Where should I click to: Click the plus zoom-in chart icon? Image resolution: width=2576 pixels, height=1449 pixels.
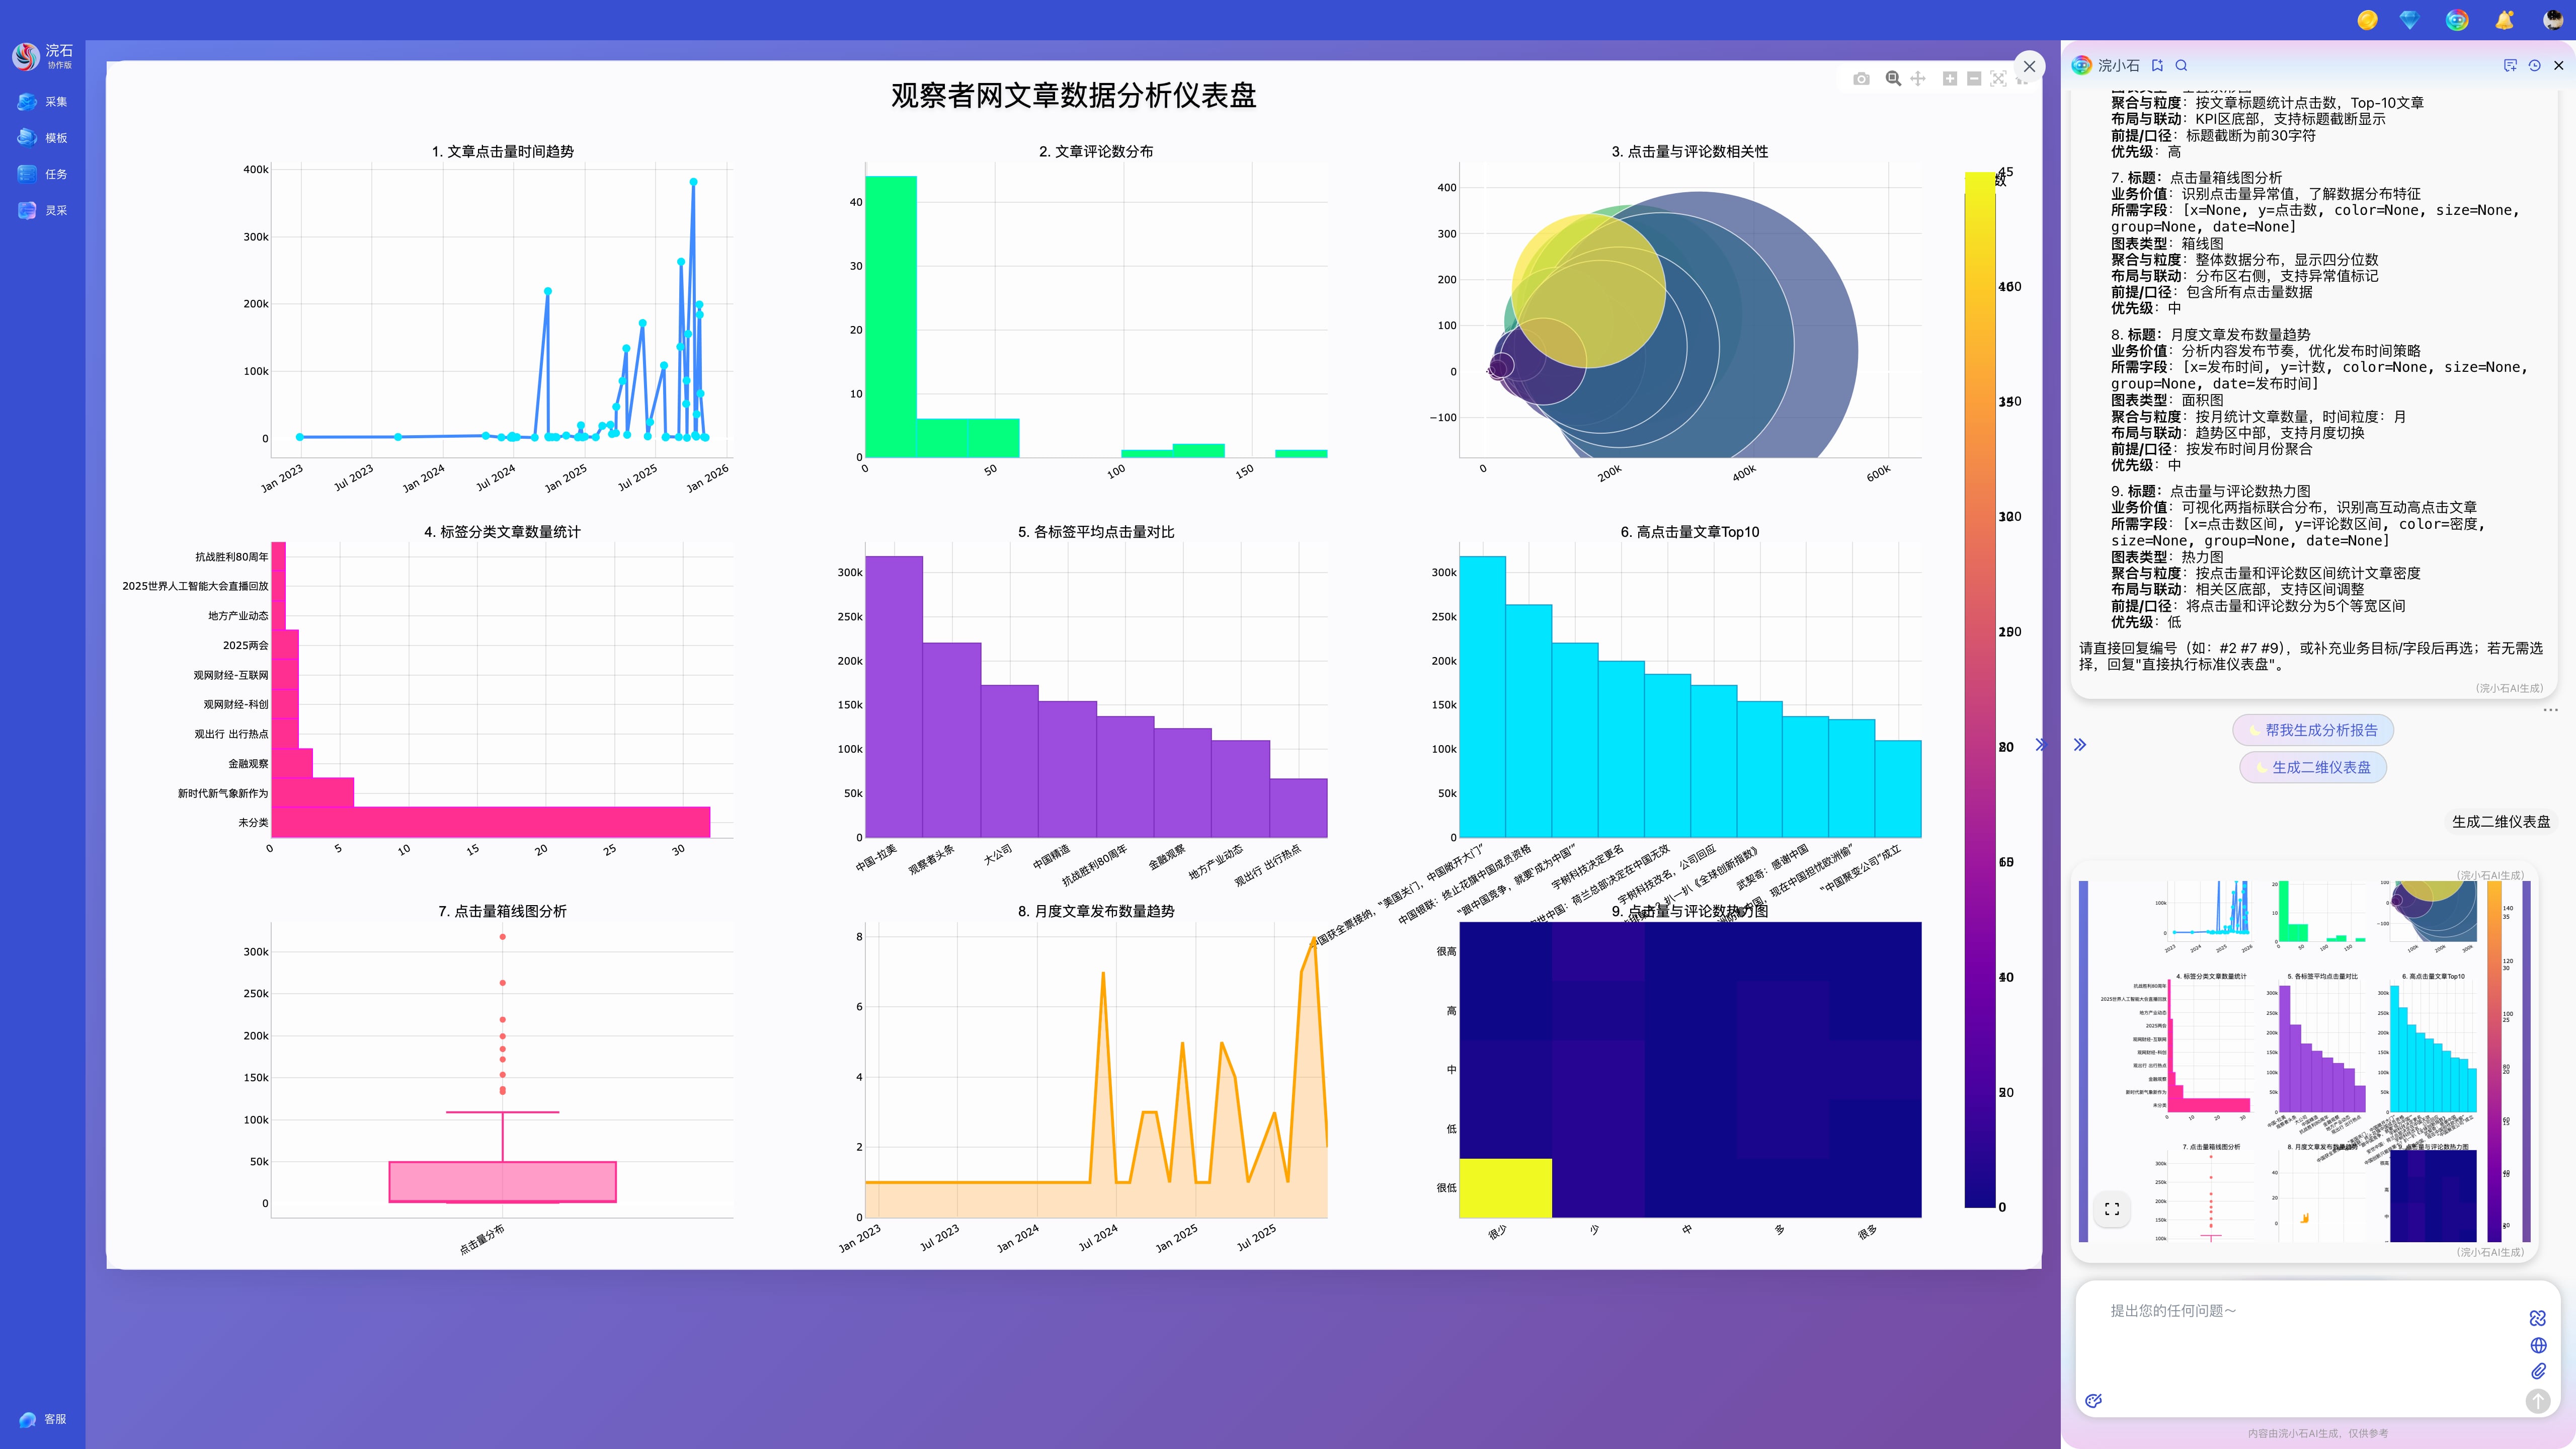pos(1949,79)
